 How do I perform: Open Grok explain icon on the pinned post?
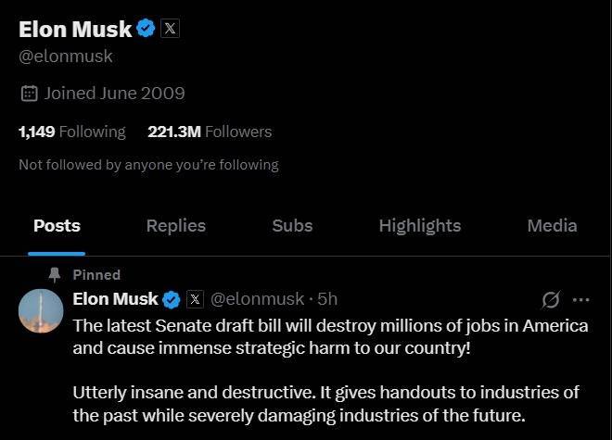(550, 299)
